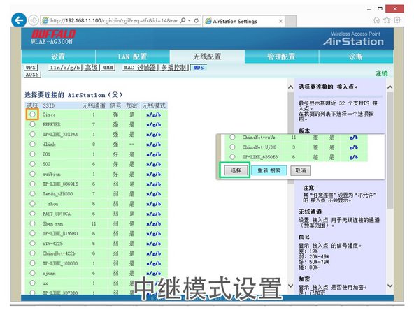Viewport: 414px width, 310px height.
Task: Open the 管理配置 tab
Action: pos(281,57)
